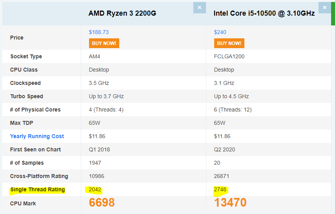Click the Price row label
Image resolution: width=335 pixels, height=214 pixels.
(x=16, y=38)
